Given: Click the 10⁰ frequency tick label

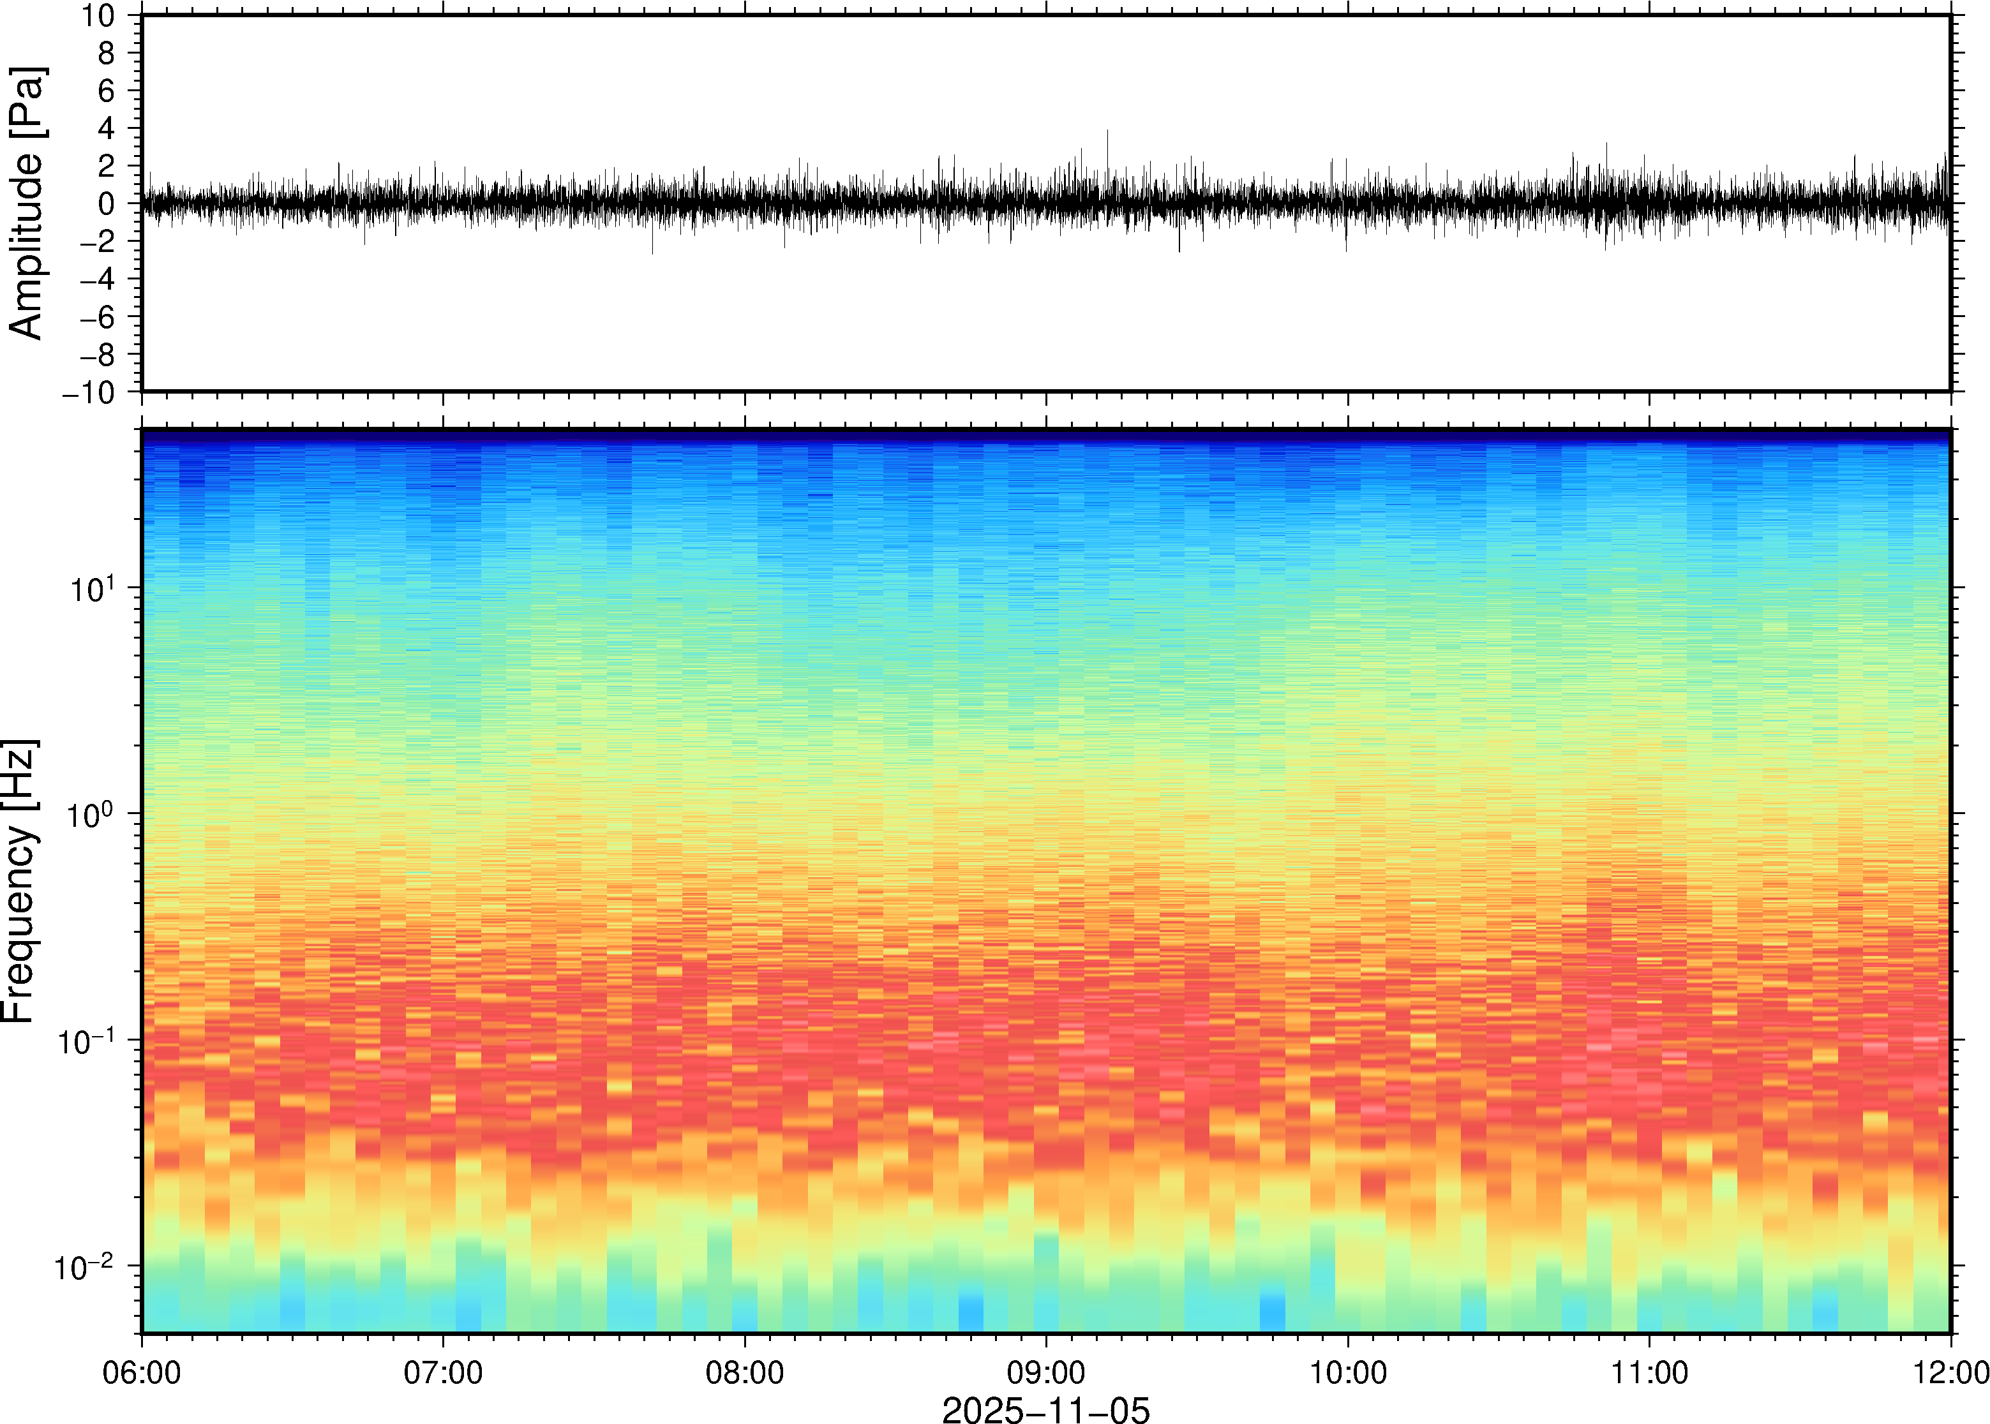Looking at the screenshot, I should (92, 815).
